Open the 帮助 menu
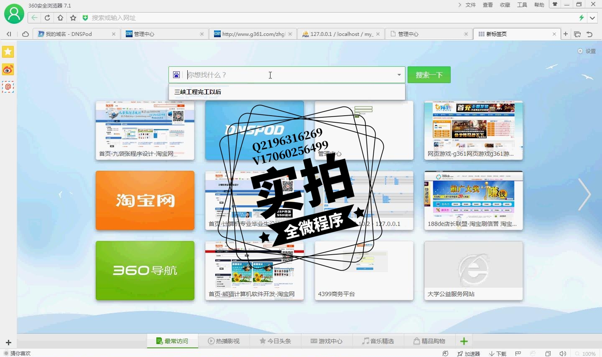Screen dimensions: 602x357 (x=539, y=5)
